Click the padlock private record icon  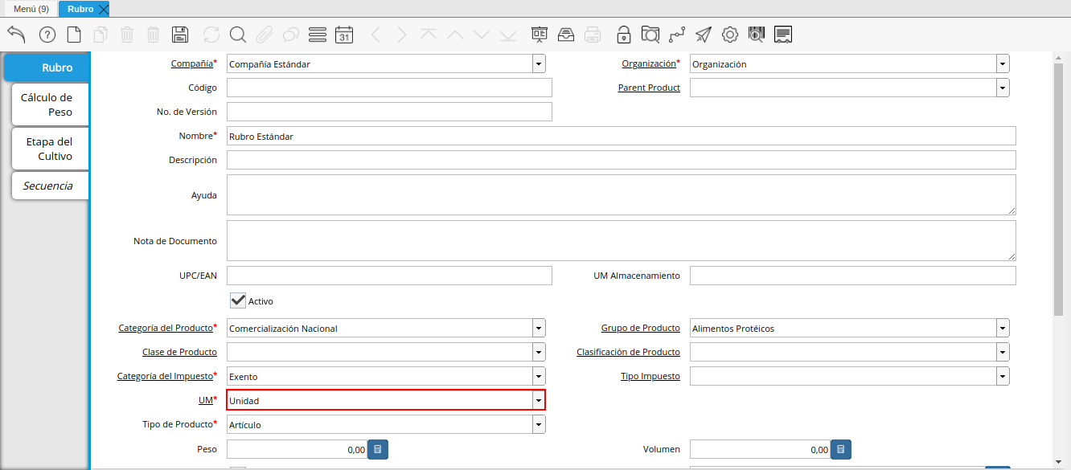coord(623,35)
